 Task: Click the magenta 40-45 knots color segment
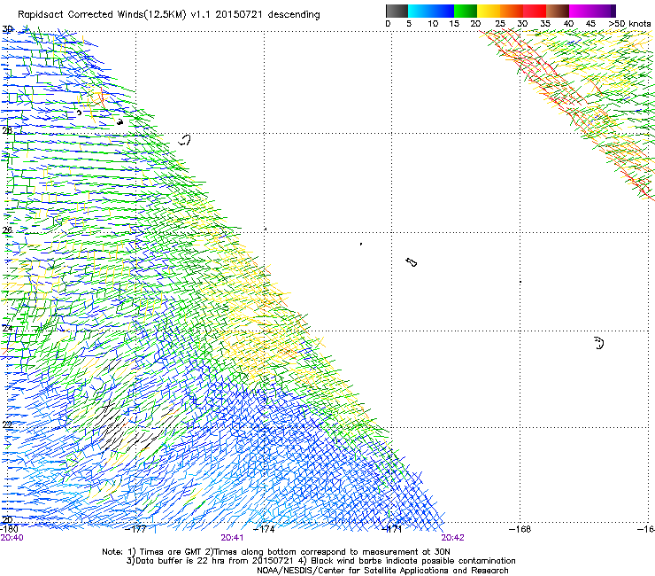(581, 11)
